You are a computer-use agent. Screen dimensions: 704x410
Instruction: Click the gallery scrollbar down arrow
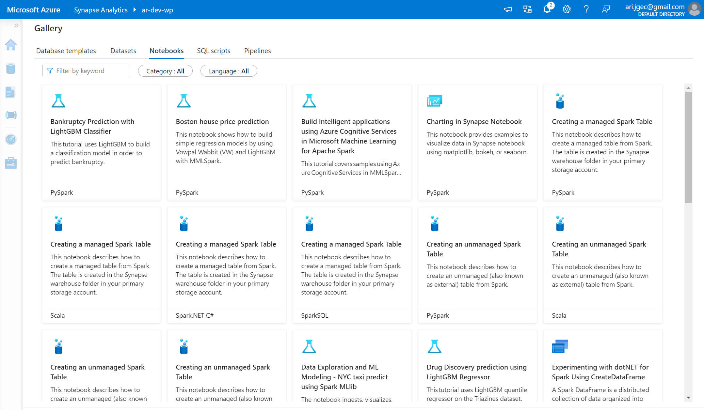(x=688, y=398)
